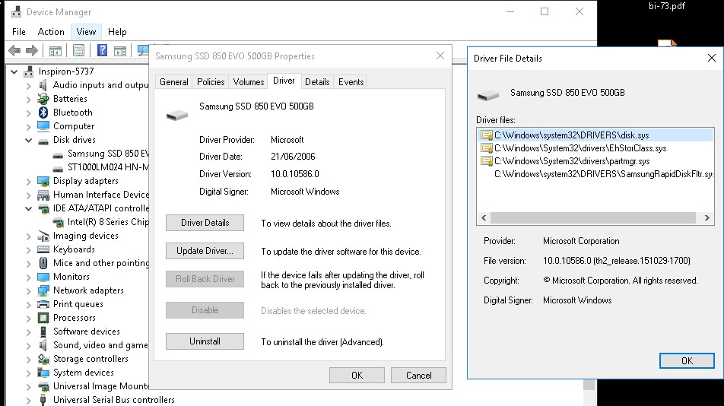This screenshot has width=724, height=406.
Task: Collapse the Inspiron-5737 root node
Action: pyautogui.click(x=14, y=71)
